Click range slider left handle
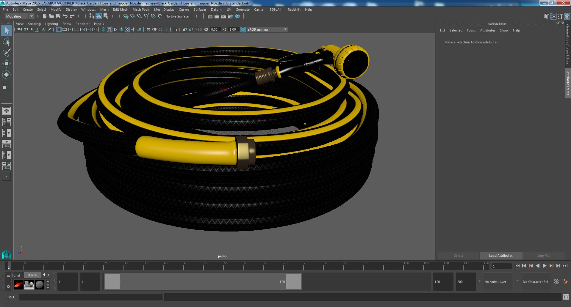This screenshot has width=571, height=307. 112,281
